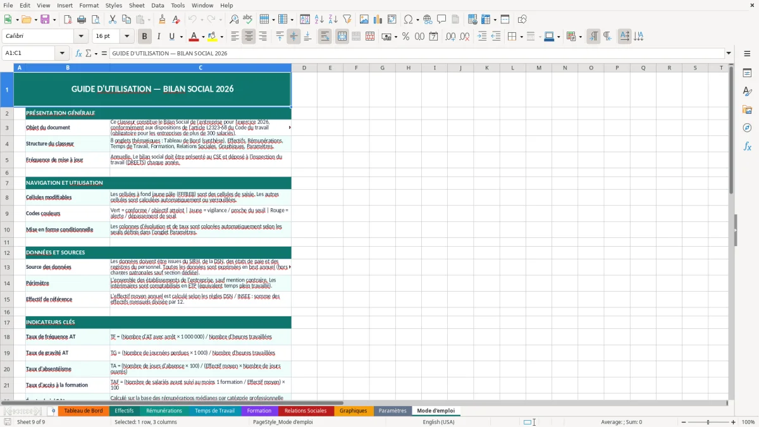
Task: Open the Sheet menu
Action: point(137,5)
